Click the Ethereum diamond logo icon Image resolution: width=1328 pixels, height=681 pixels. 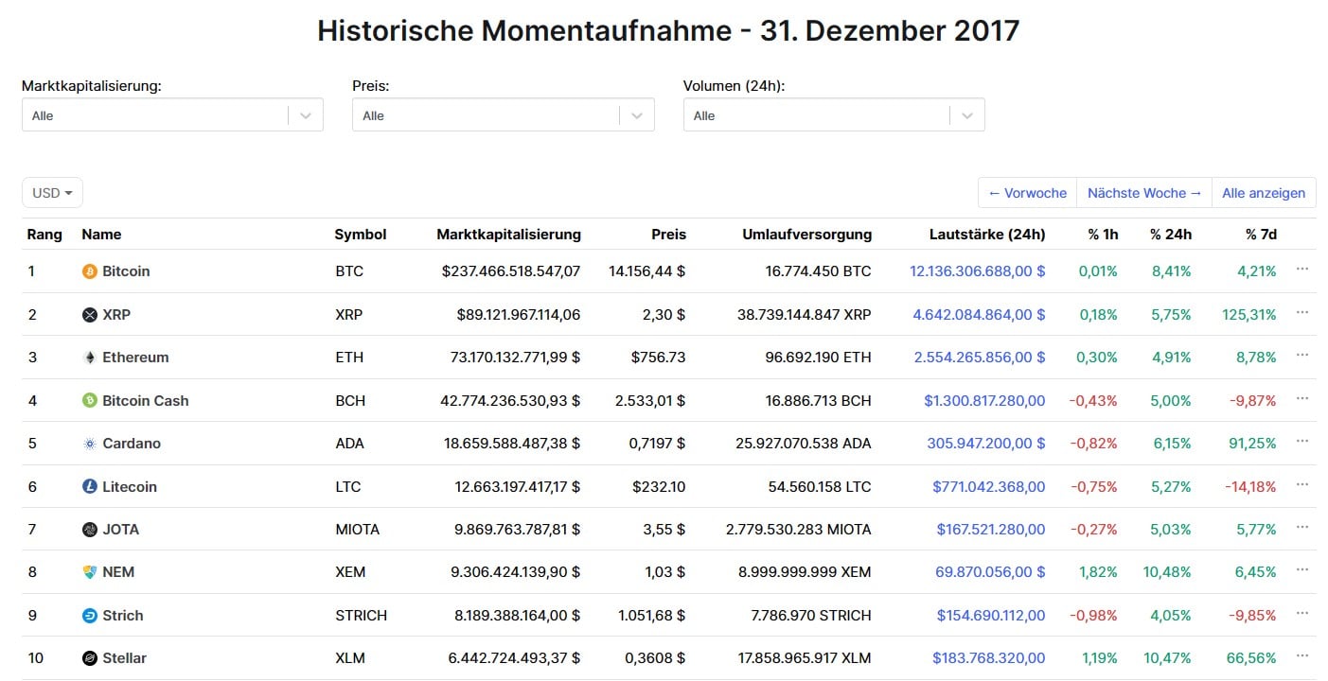coord(90,358)
